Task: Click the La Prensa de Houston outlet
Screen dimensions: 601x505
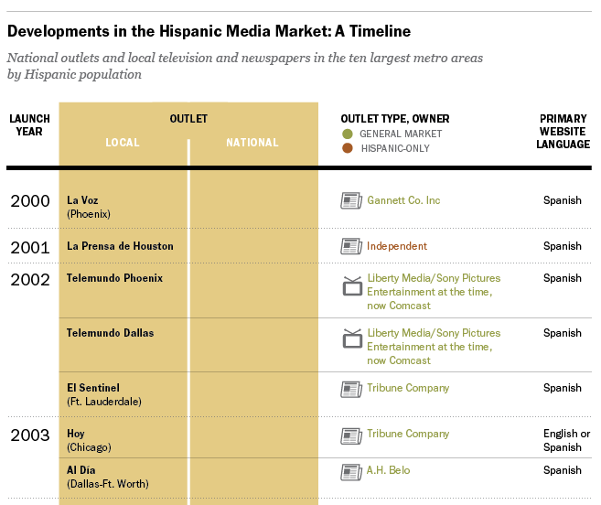Action: (120, 246)
